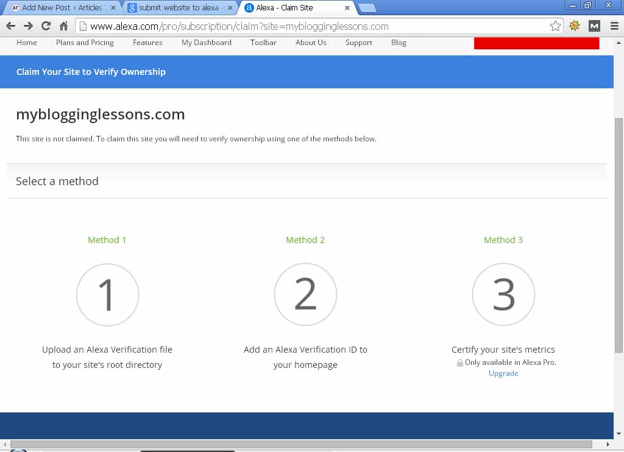624x452 pixels.
Task: Click the horizontal scrollbar thumb
Action: point(301,444)
